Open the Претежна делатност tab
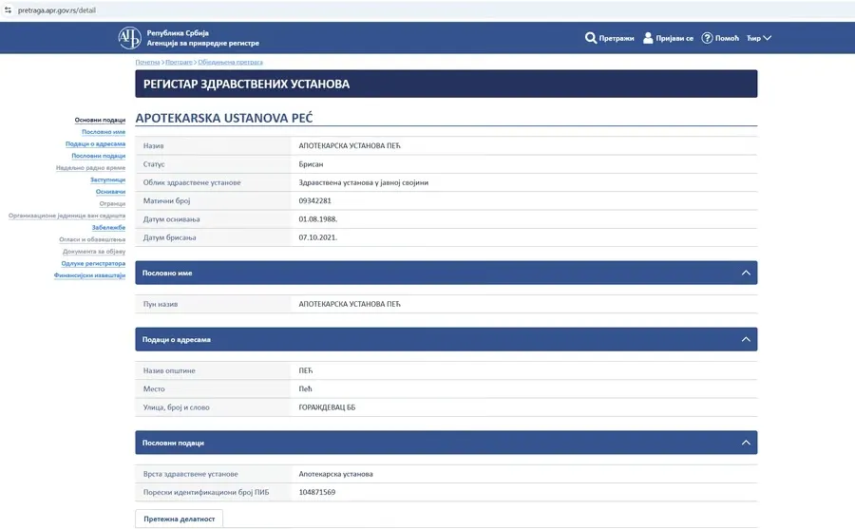 click(x=179, y=519)
